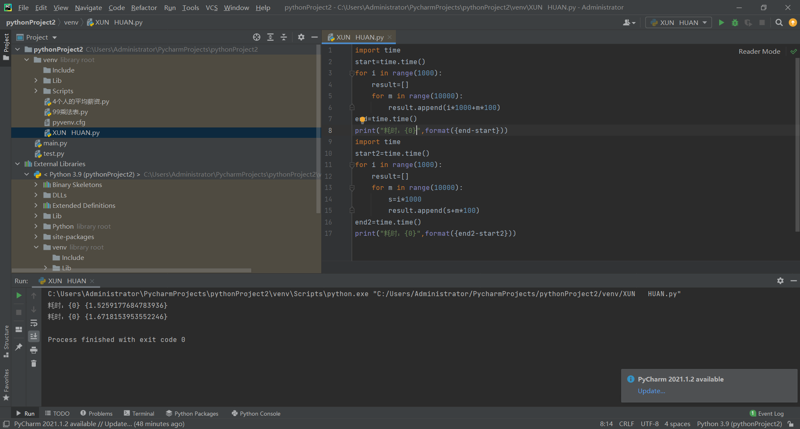This screenshot has height=429, width=800.
Task: Run the XUN HUAN configuration
Action: [x=721, y=22]
